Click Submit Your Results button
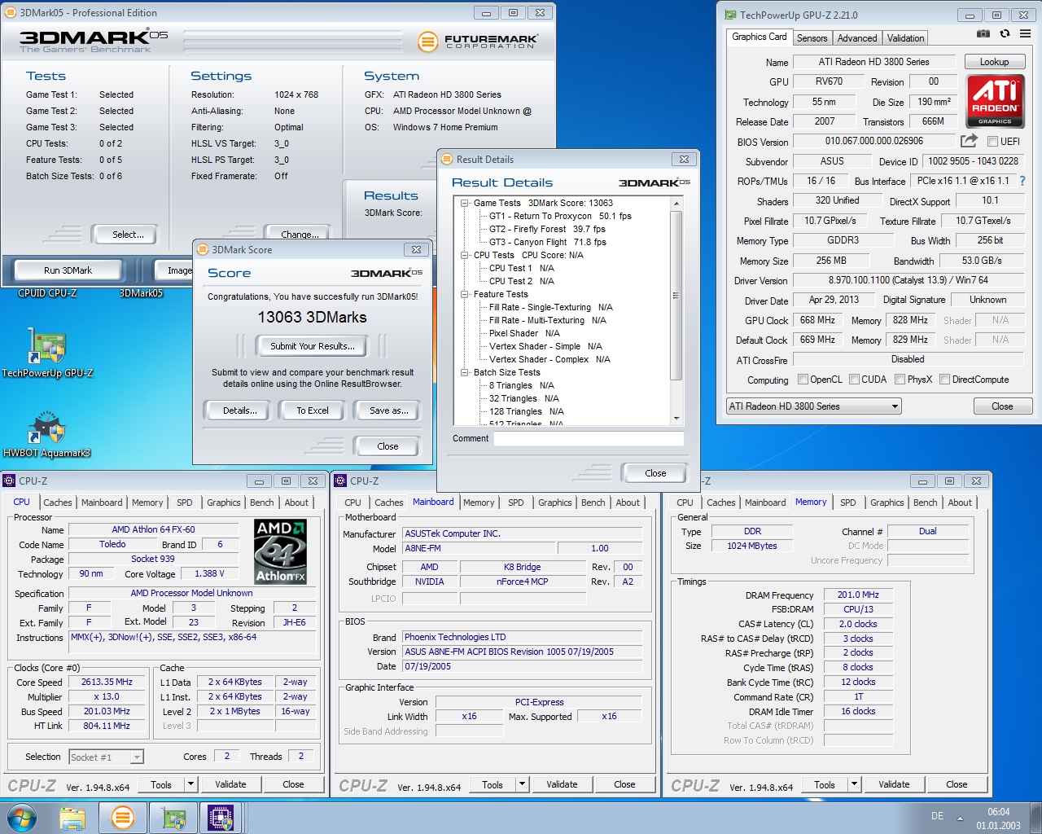 click(313, 346)
